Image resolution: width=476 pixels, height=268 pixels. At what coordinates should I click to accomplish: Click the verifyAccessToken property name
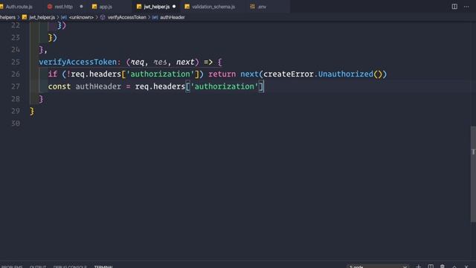coord(77,62)
